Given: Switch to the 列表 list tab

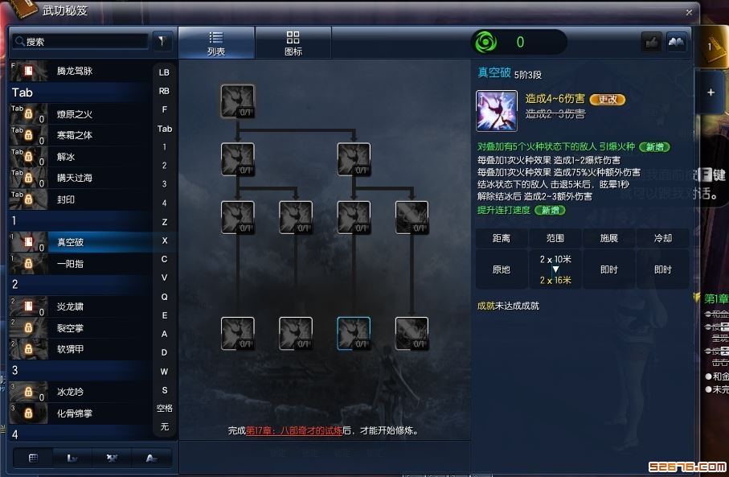Looking at the screenshot, I should pyautogui.click(x=216, y=43).
